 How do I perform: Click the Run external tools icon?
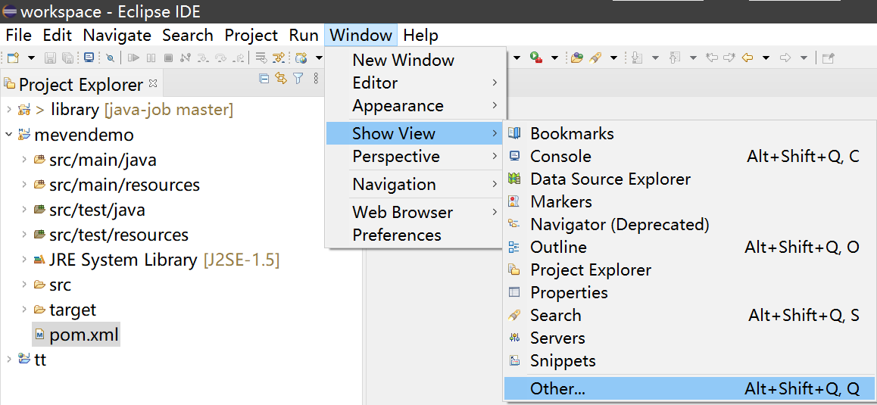click(536, 58)
